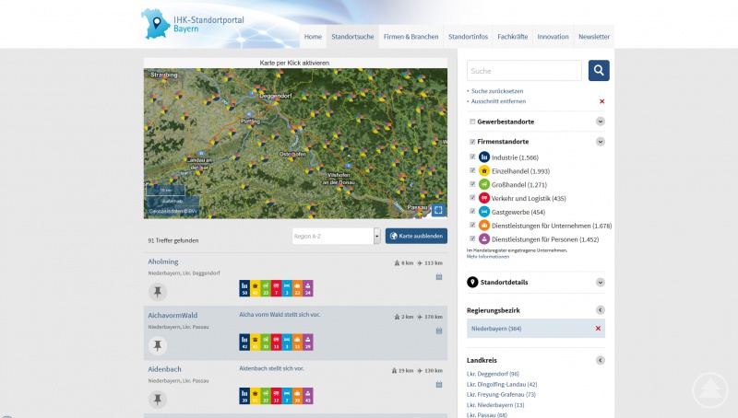Click Aholming's purple Dienstleistungen Personen tile
The width and height of the screenshot is (738, 418).
[x=308, y=288]
